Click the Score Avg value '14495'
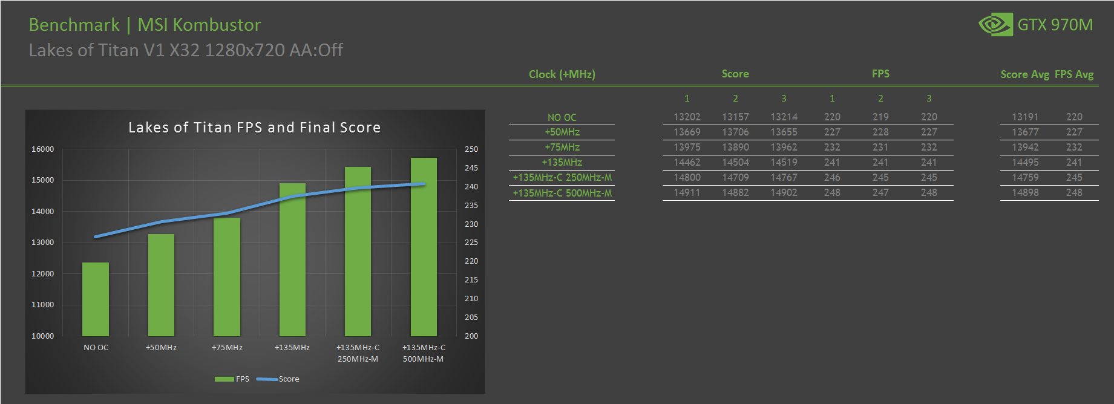This screenshot has height=404, width=1114. [1025, 163]
